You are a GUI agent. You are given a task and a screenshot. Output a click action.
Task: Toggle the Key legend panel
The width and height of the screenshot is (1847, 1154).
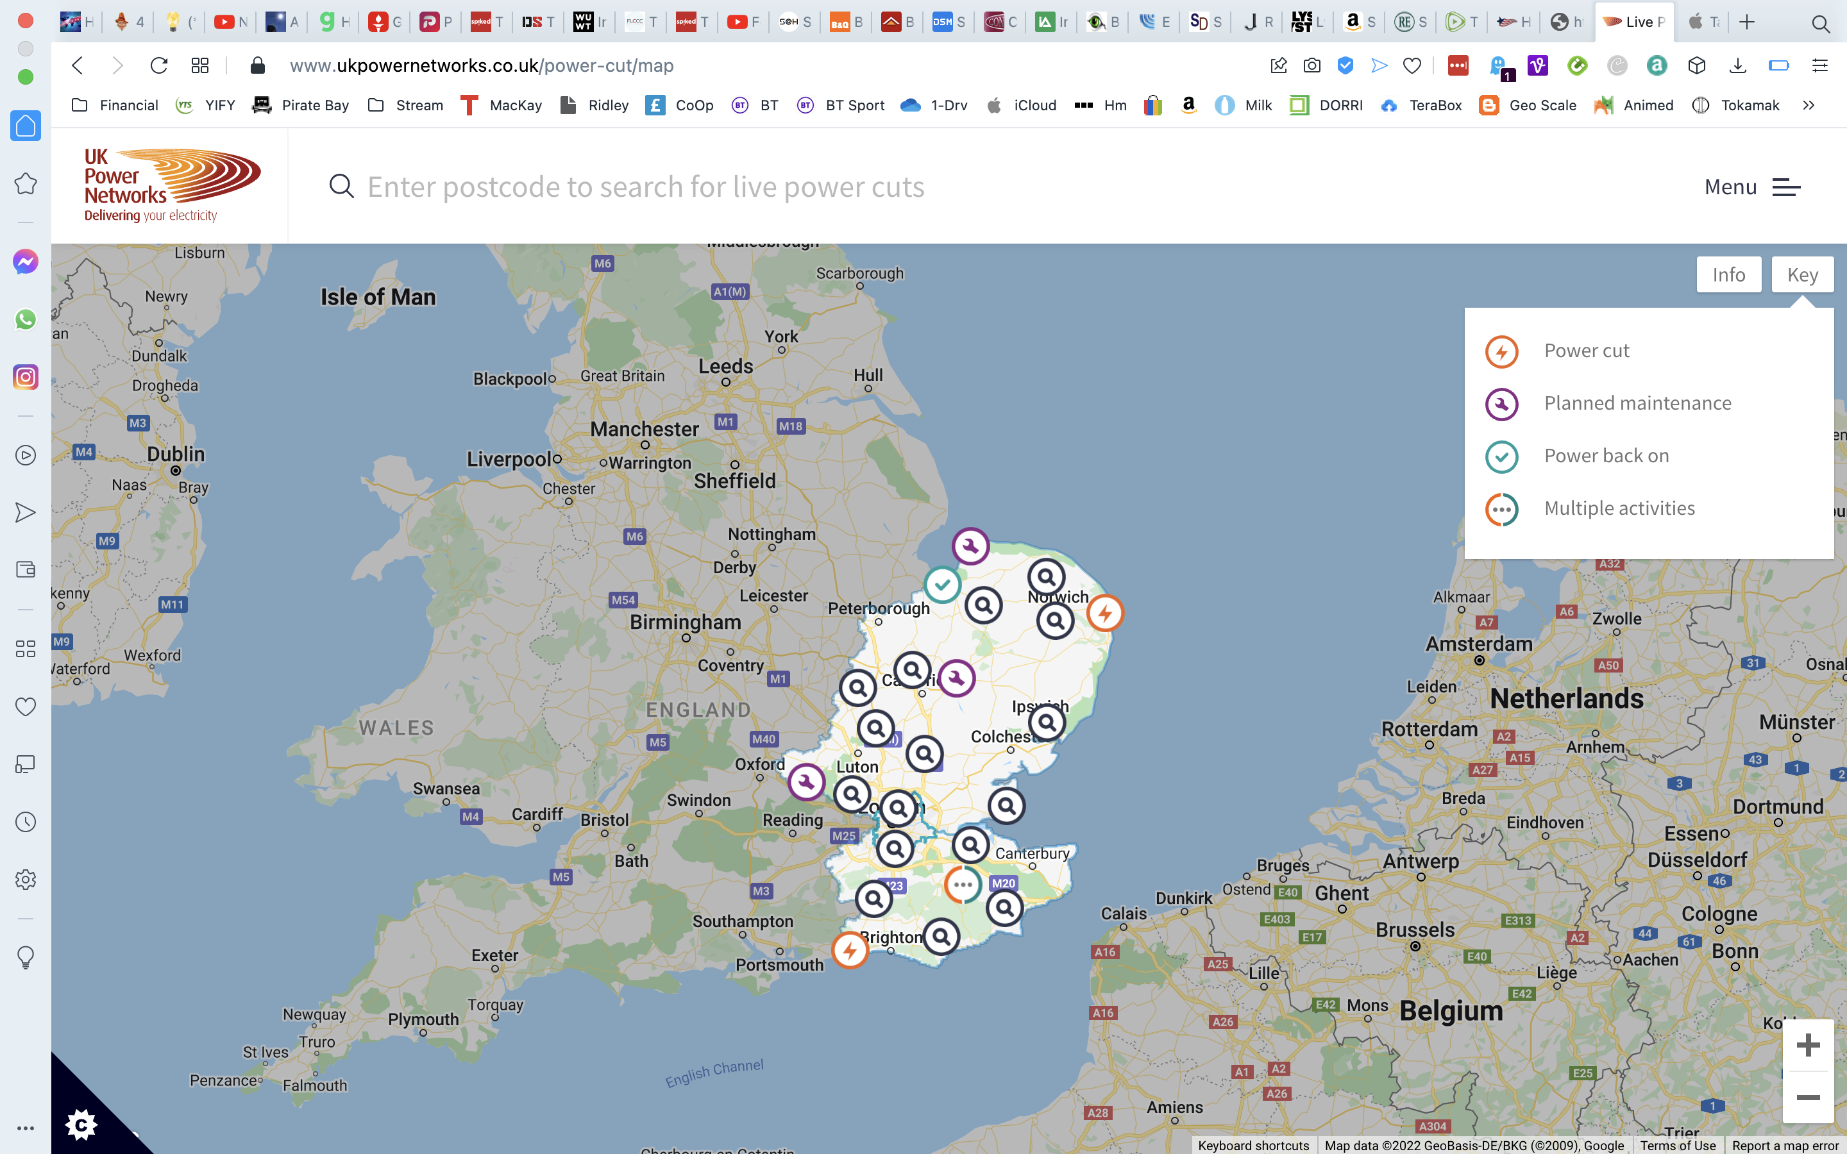(1801, 275)
